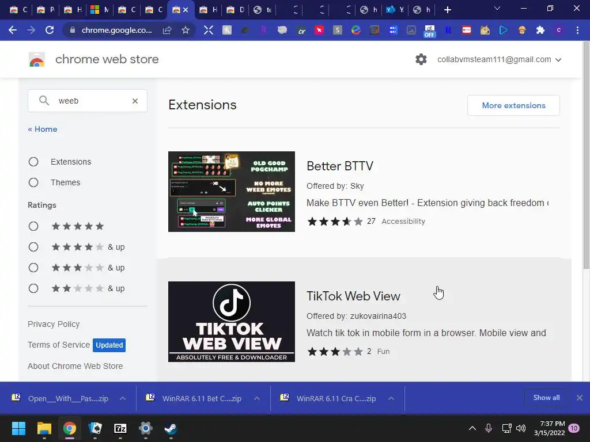Click the More extensions button
The width and height of the screenshot is (590, 442).
(x=513, y=105)
